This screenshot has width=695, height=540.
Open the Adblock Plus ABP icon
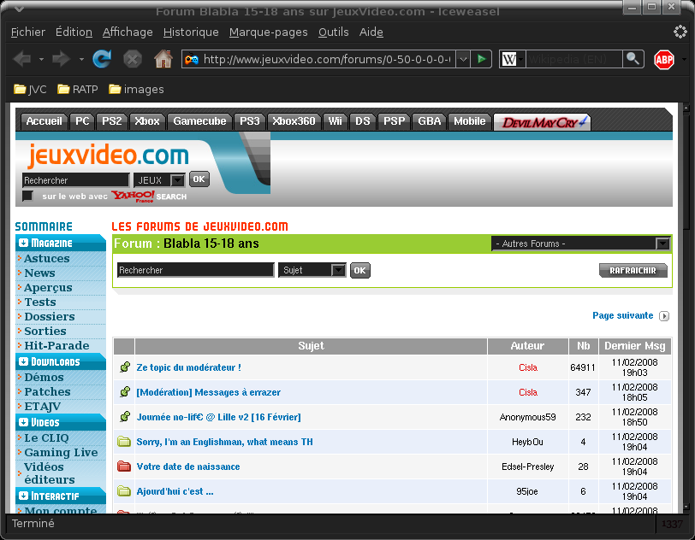pos(664,59)
